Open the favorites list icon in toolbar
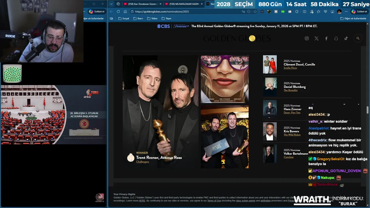 click(318, 12)
